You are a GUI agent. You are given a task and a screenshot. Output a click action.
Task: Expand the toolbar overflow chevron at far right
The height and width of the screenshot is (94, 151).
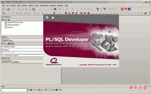coord(149,13)
